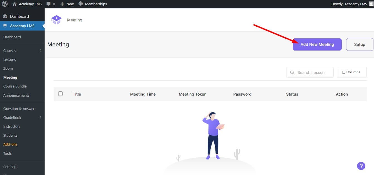This screenshot has height=175, width=374.
Task: Click the purple Meeting page header icon
Action: tap(56, 20)
